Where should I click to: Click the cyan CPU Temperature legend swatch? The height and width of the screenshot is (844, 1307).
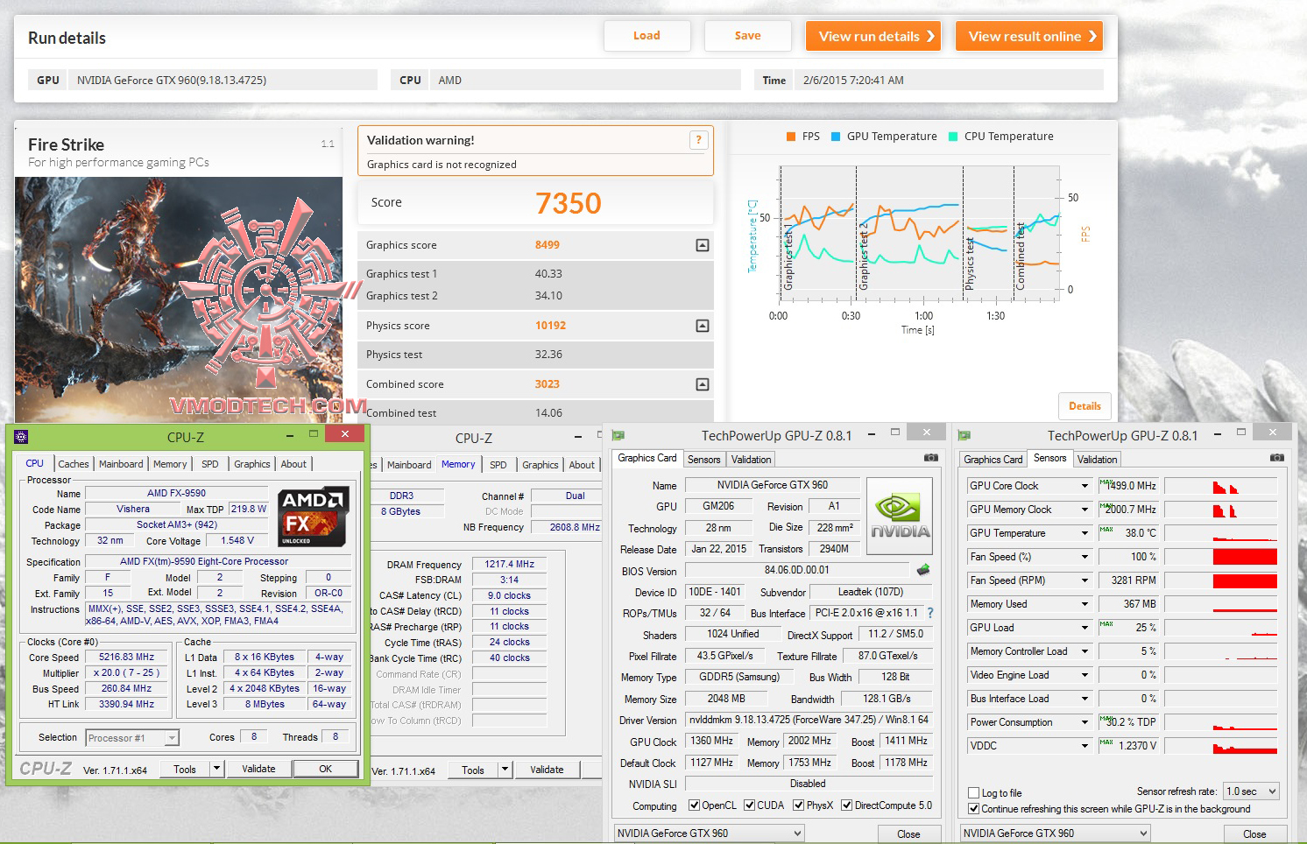[953, 137]
